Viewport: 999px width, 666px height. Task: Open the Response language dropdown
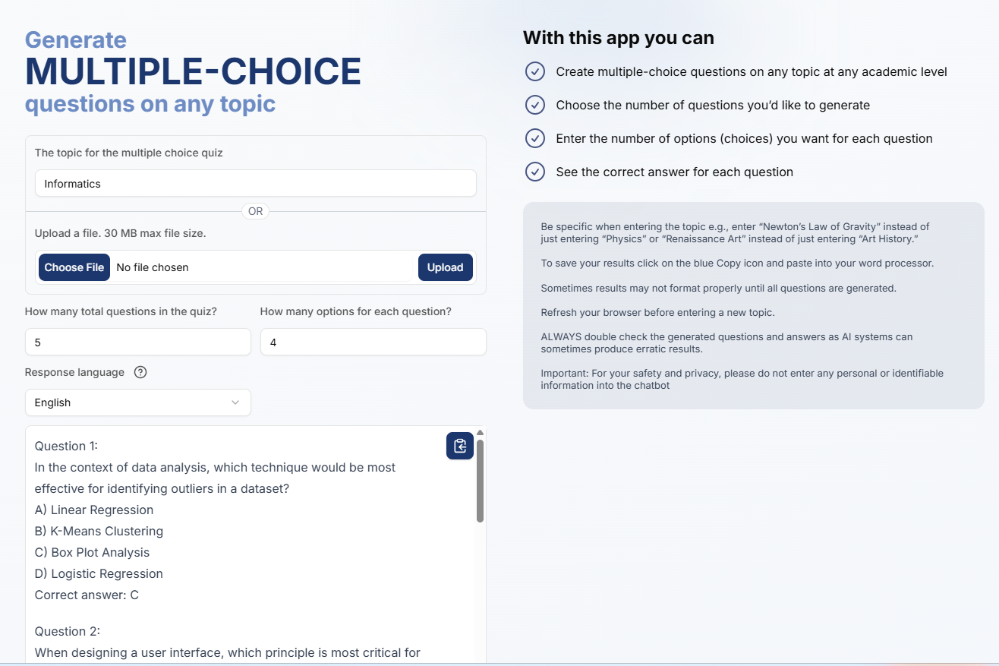tap(137, 402)
